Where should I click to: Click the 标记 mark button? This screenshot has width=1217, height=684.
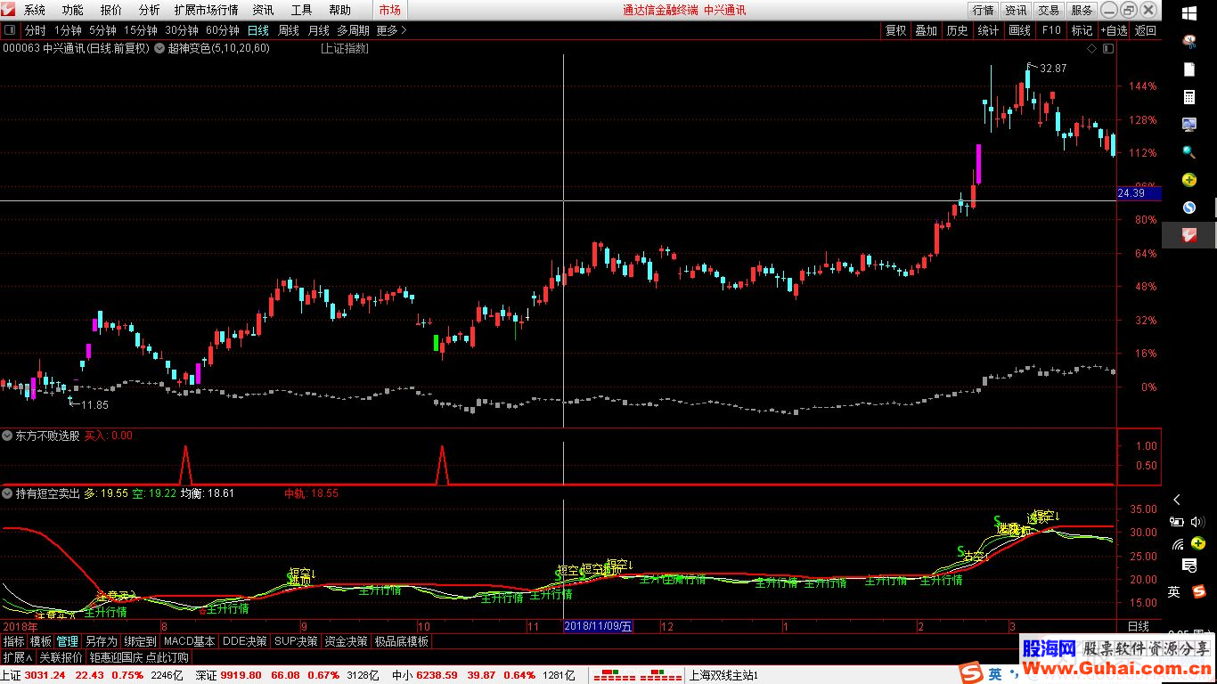pos(1082,30)
